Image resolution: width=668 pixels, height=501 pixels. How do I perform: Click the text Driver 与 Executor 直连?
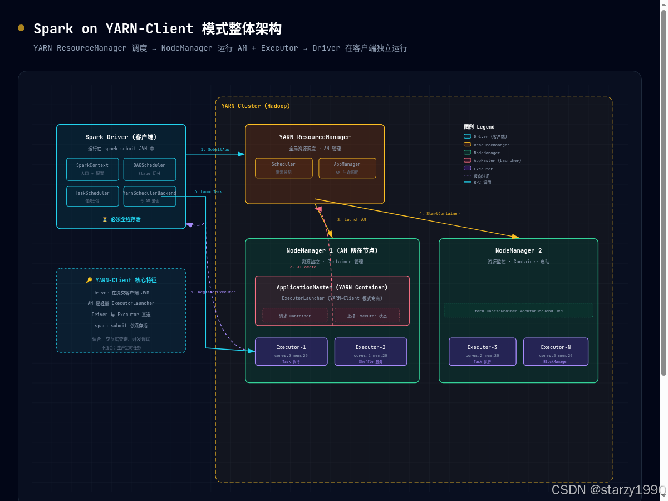pos(121,315)
